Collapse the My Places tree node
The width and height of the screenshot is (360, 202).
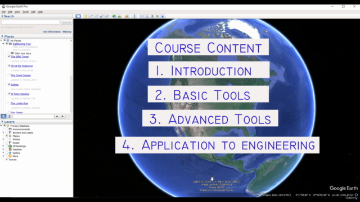[x=1, y=40]
